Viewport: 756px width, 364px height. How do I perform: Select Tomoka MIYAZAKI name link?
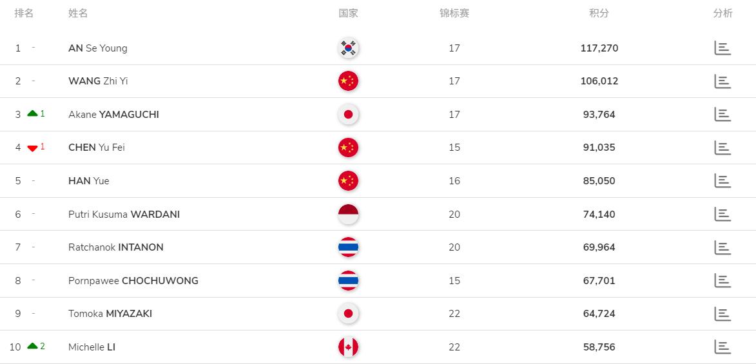click(110, 314)
